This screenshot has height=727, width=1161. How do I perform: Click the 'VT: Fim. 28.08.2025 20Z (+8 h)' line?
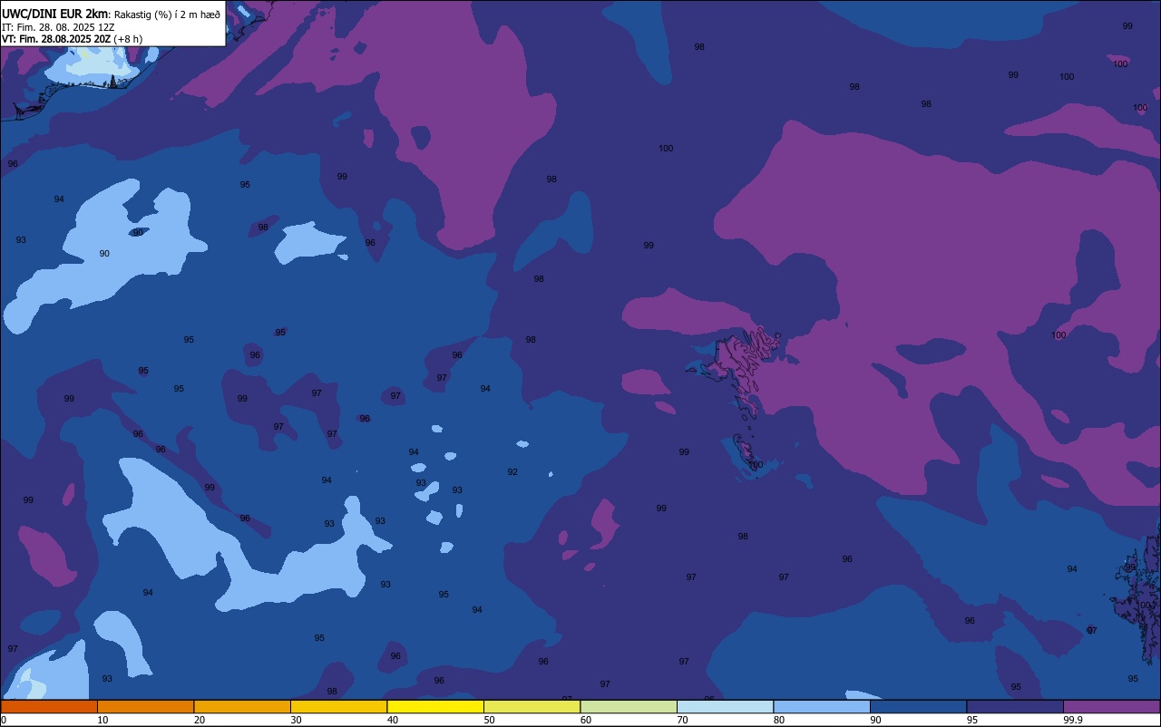72,39
